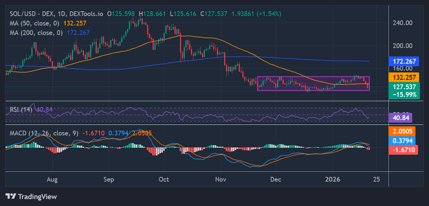Click the 2026 label on time axis
The image size is (429, 206).
click(333, 179)
